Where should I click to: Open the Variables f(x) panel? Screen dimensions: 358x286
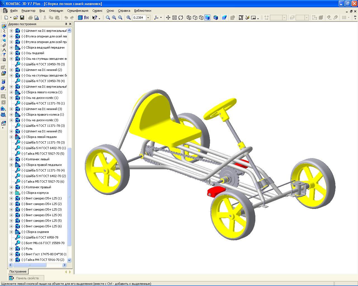tap(86, 18)
